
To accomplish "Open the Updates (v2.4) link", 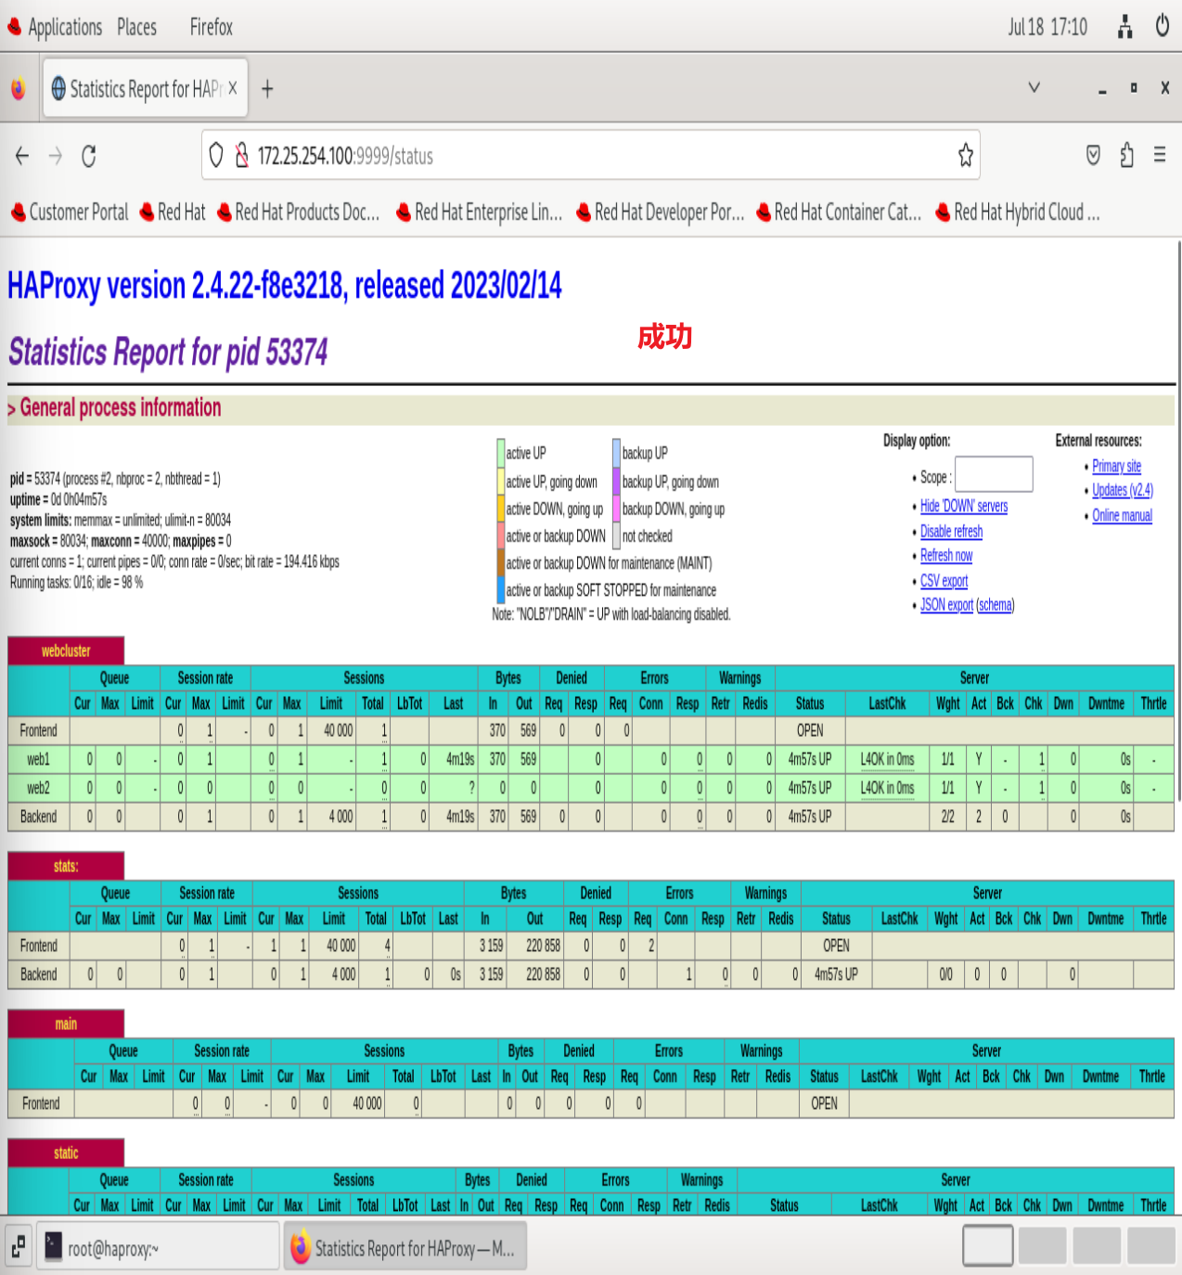I will point(1123,490).
